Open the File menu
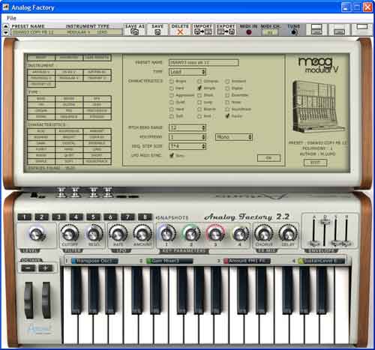375x350 pixels. coord(11,18)
